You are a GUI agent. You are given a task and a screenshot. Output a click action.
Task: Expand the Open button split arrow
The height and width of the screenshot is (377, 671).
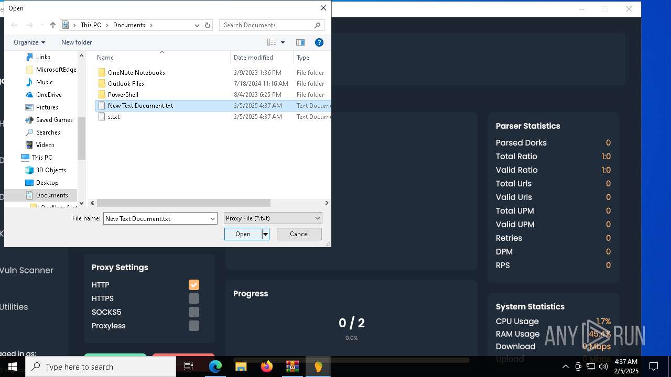click(265, 234)
